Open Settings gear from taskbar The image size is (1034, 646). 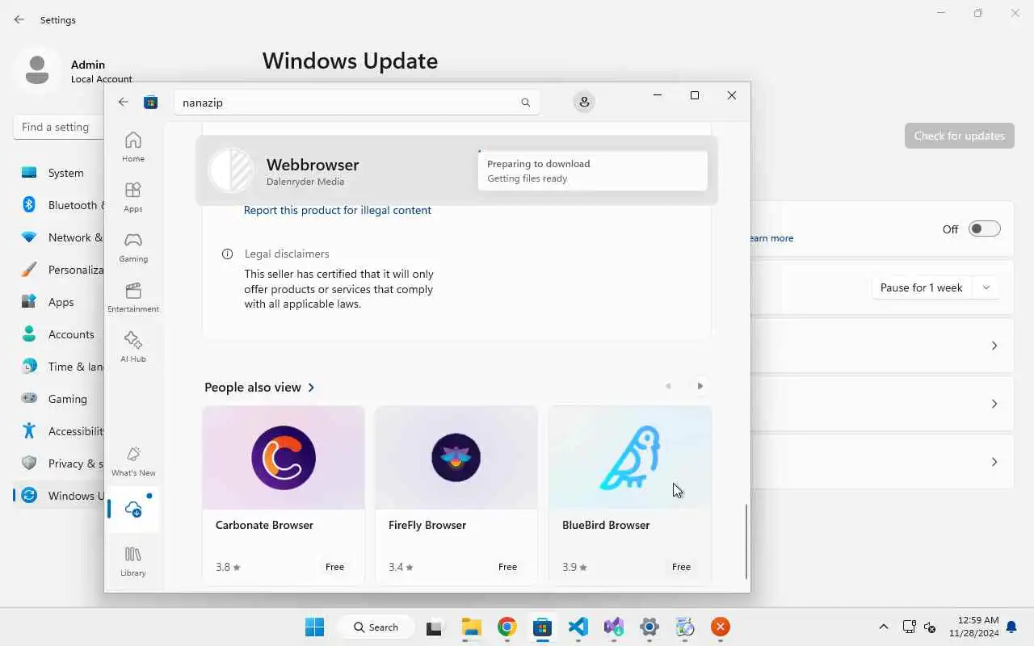649,627
